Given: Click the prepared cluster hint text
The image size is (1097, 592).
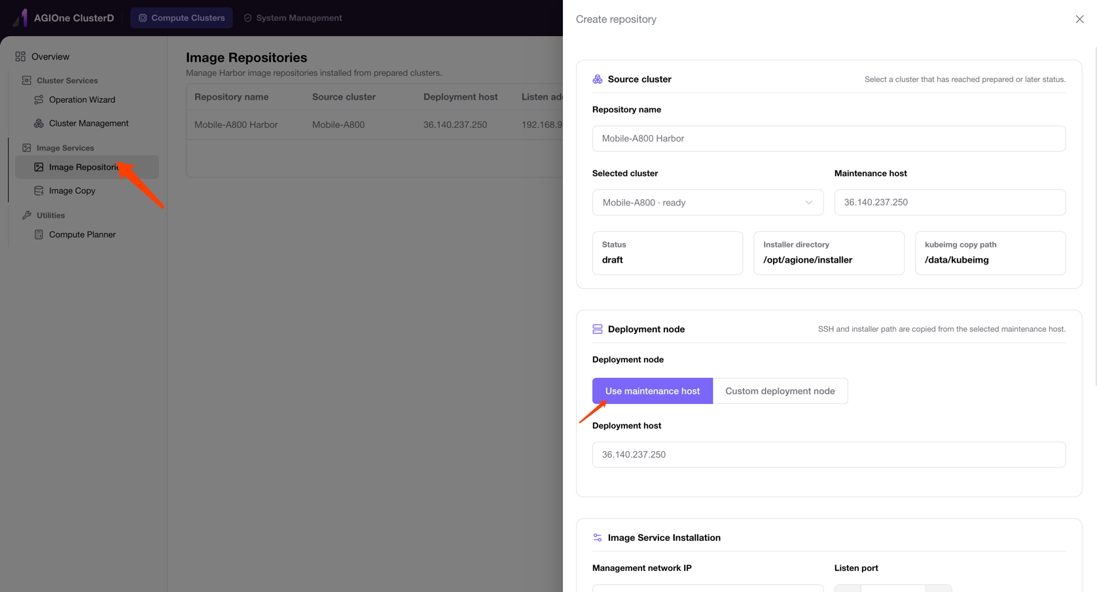Looking at the screenshot, I should point(965,79).
